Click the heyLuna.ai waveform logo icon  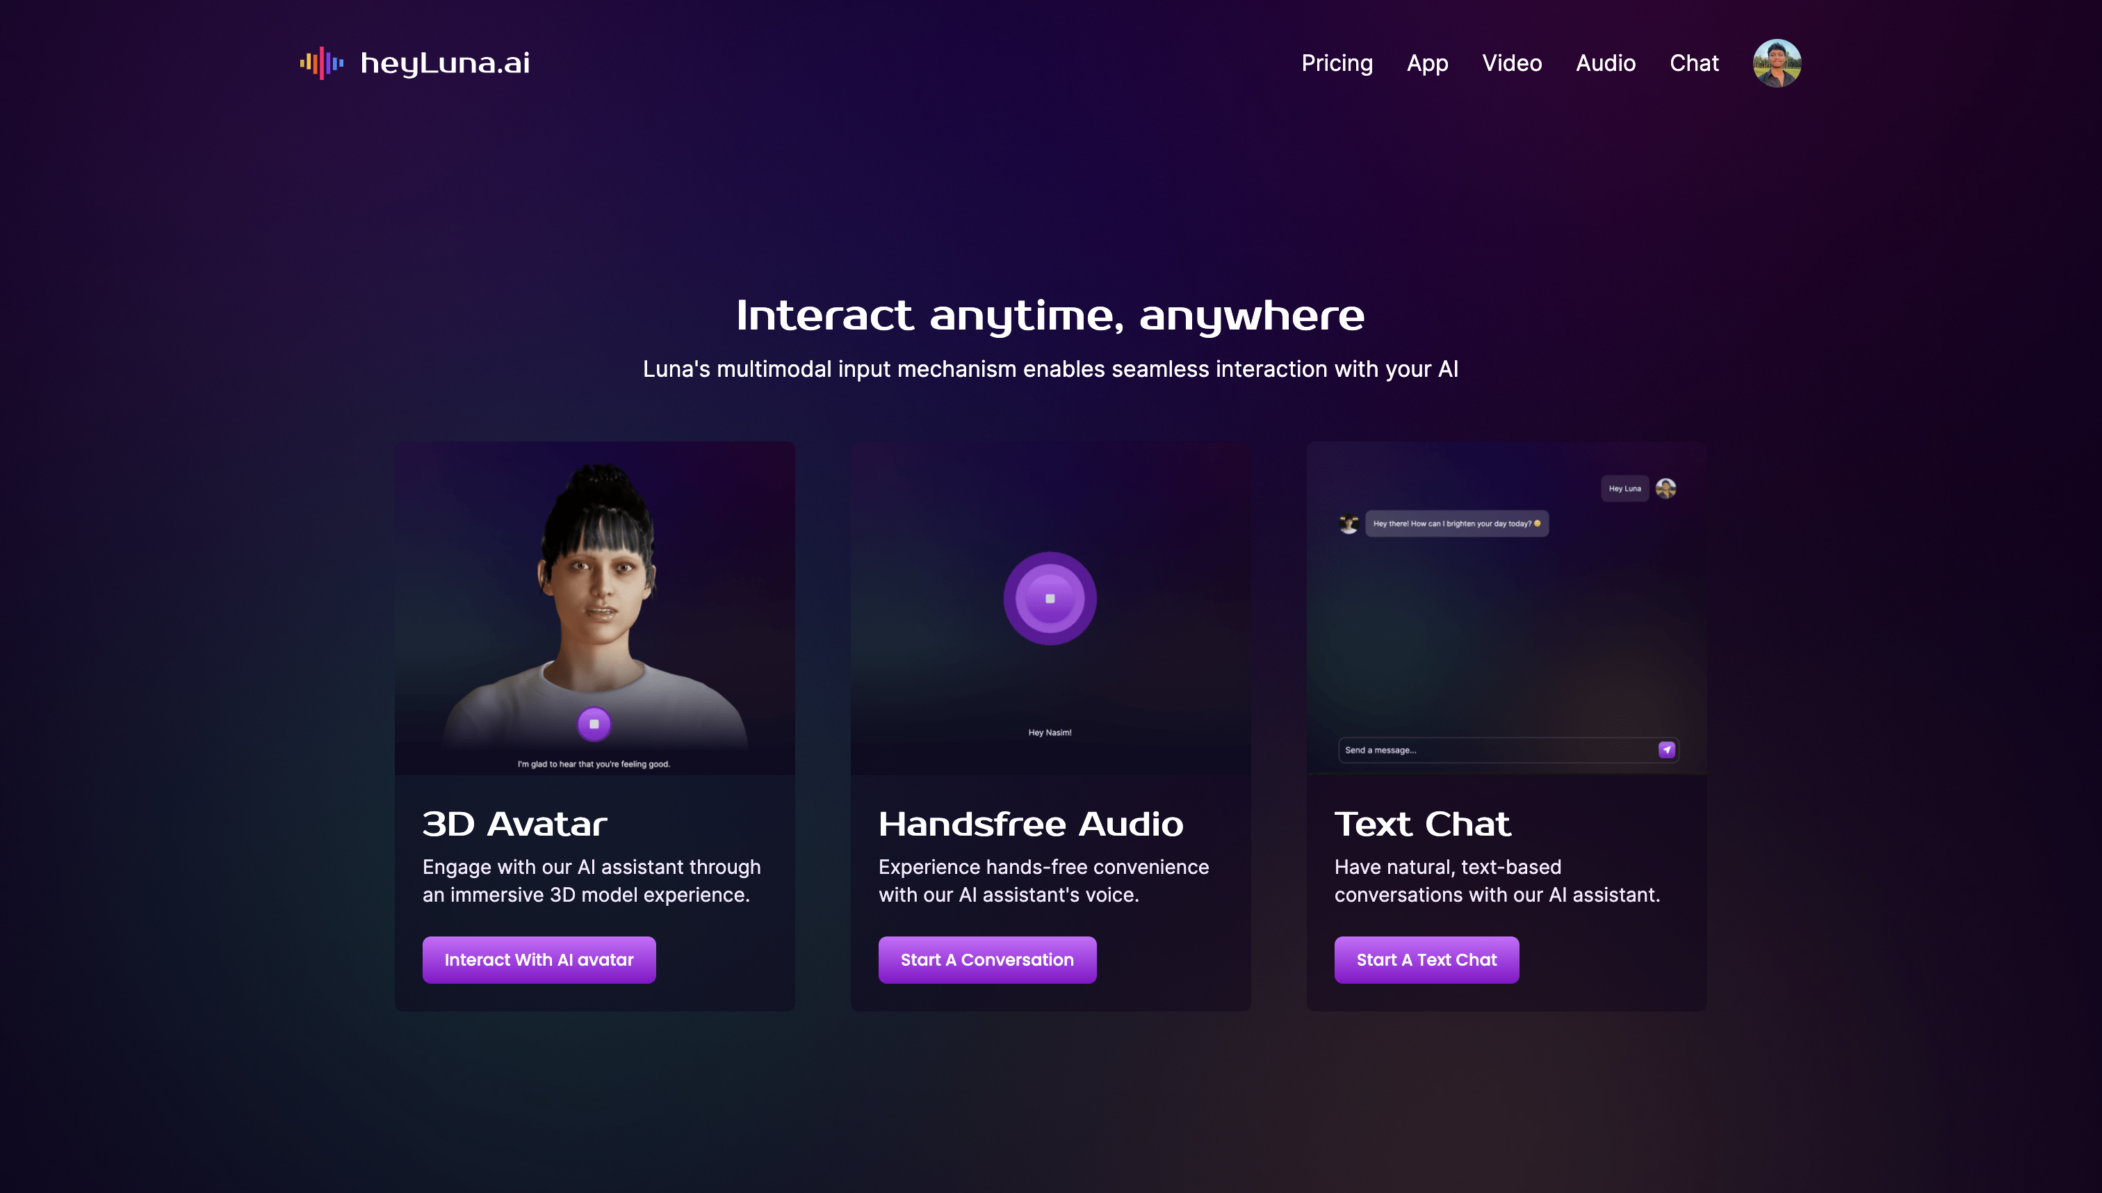321,63
